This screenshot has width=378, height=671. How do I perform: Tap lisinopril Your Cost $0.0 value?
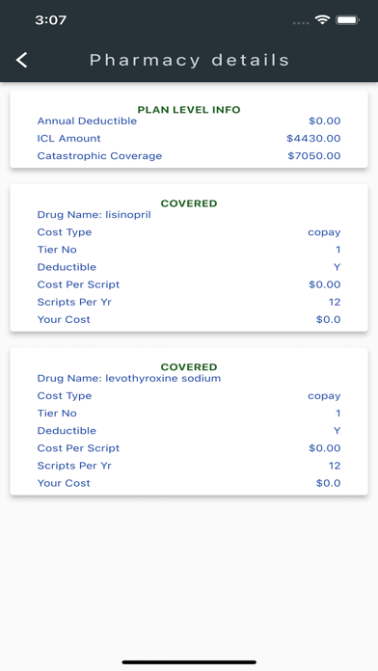pyautogui.click(x=329, y=319)
